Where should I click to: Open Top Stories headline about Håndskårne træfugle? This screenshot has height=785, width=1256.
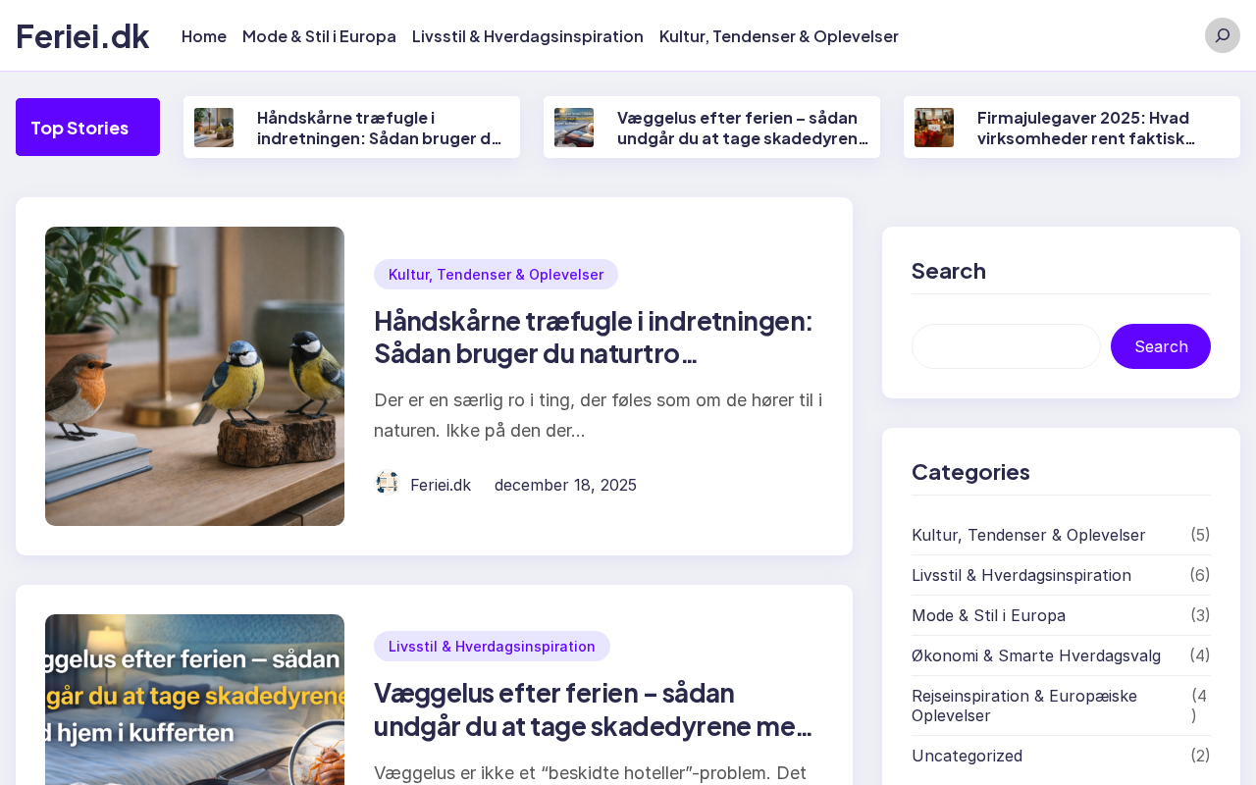point(381,128)
